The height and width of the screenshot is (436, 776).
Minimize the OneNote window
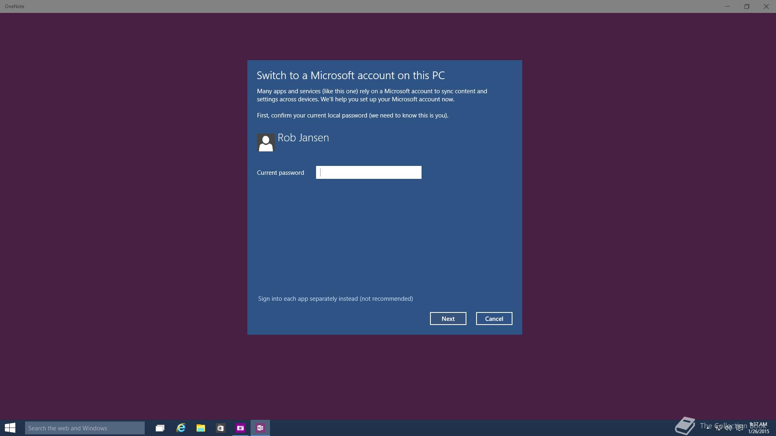(x=727, y=6)
